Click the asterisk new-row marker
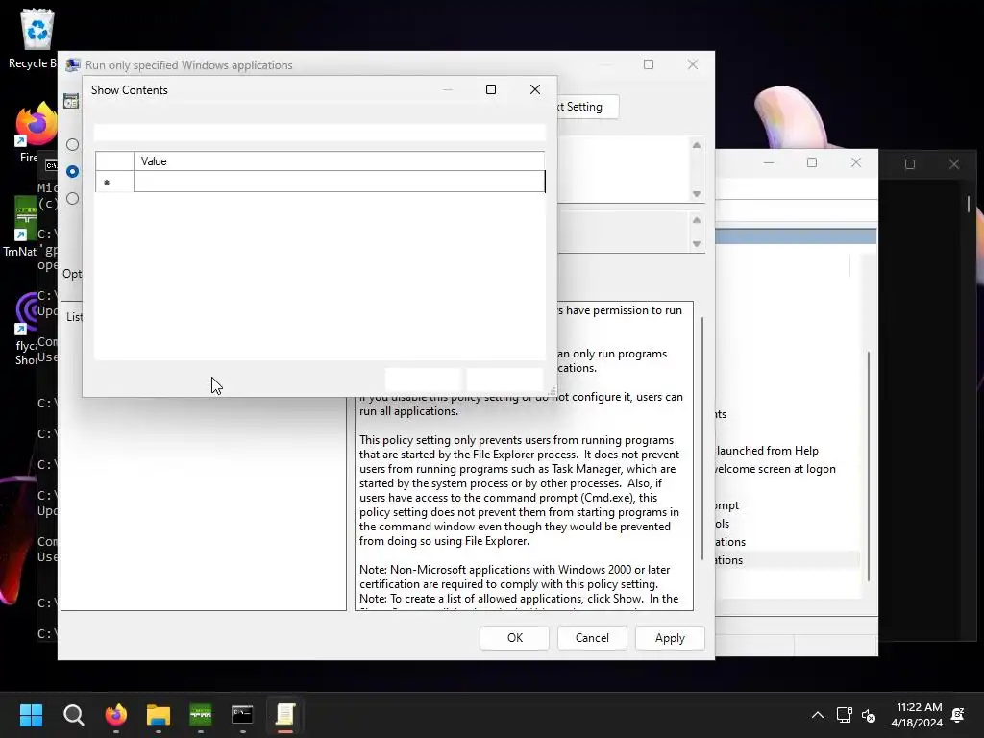The image size is (984, 738). (107, 182)
